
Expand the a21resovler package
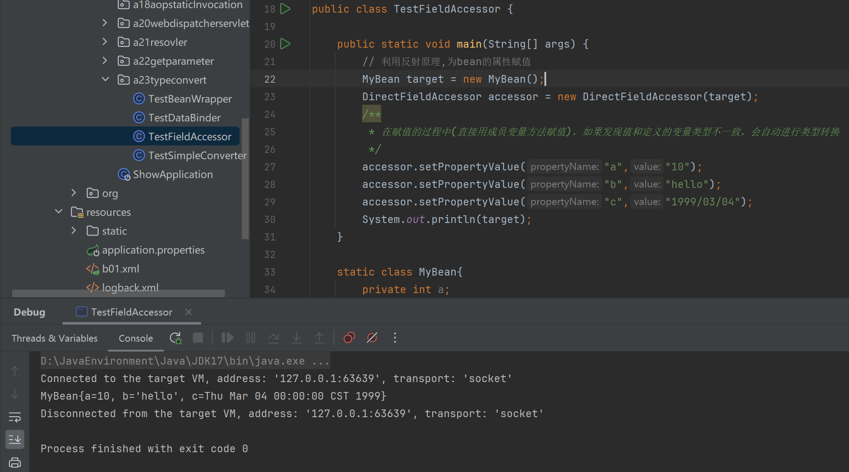(105, 42)
